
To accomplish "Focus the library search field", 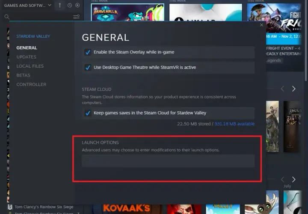I will click(x=41, y=17).
